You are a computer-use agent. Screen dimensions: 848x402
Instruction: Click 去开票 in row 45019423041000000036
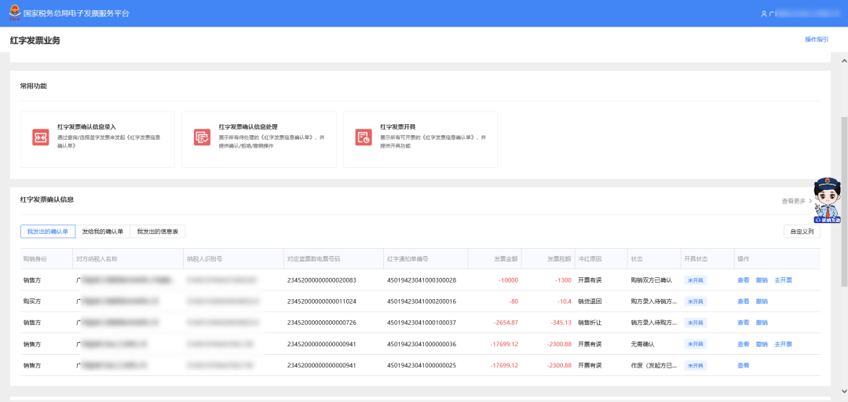(783, 344)
